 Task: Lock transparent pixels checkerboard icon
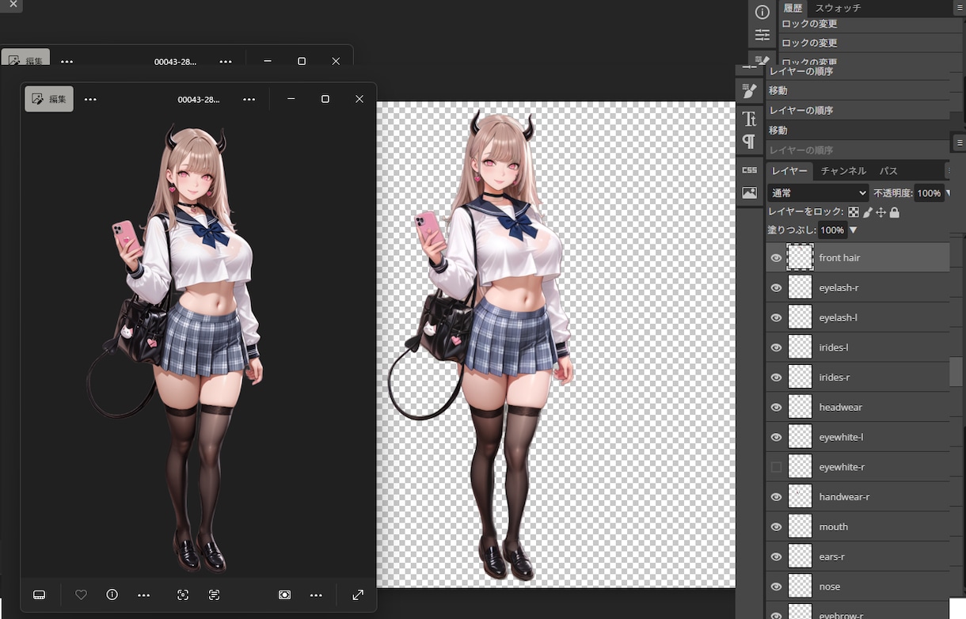pos(854,212)
